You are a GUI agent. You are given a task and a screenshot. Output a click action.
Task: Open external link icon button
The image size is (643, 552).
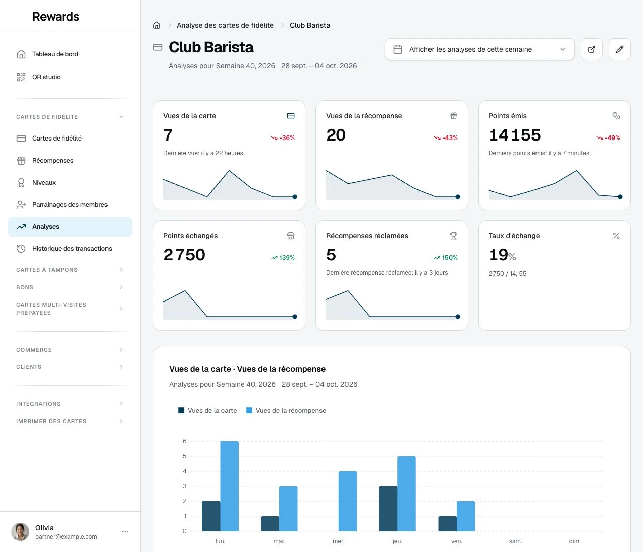coord(592,49)
